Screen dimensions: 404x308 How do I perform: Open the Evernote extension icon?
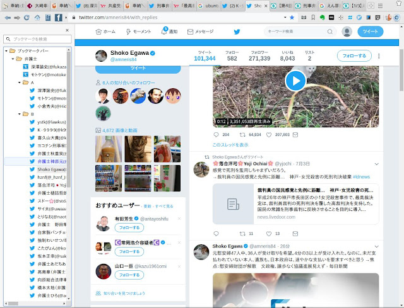point(322,18)
